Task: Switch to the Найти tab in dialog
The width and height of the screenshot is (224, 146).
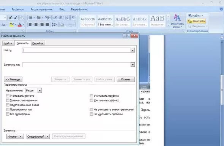Action: (x=8, y=43)
